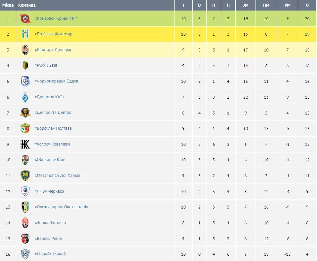Screen dimensions: 317x261
Task: Open the «Минай» Минай team link
Action: tap(50, 254)
